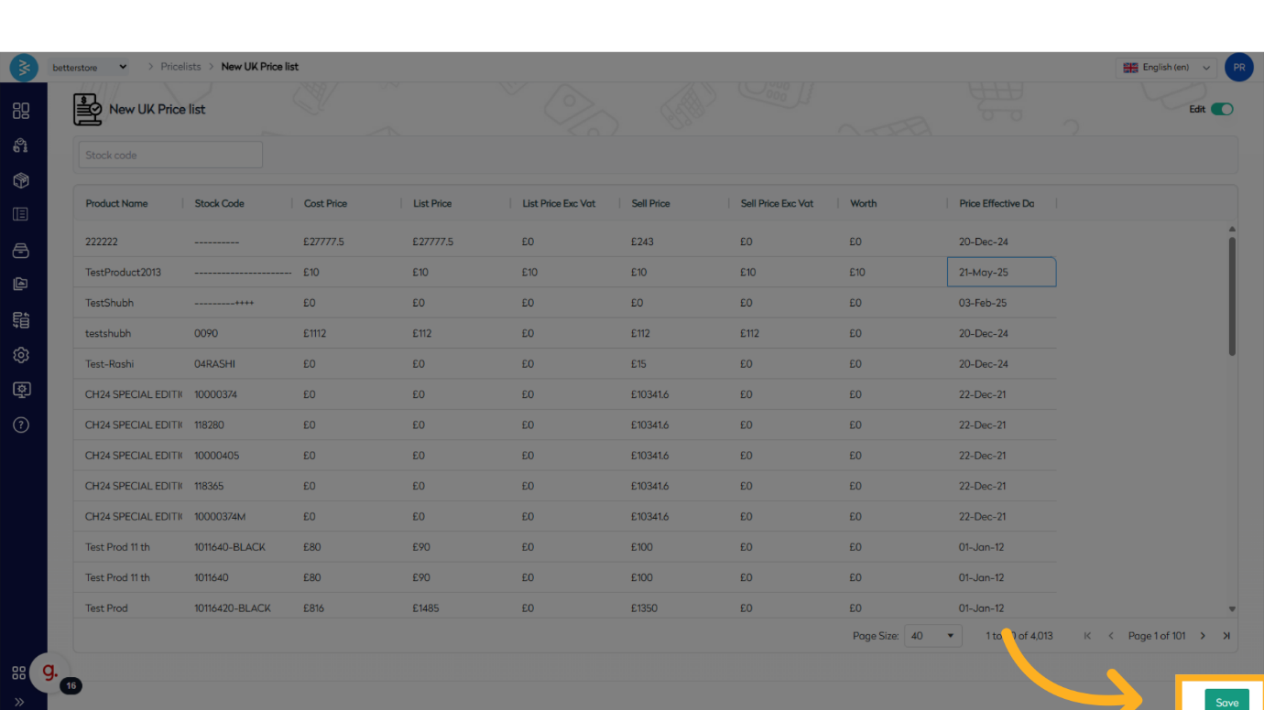The height and width of the screenshot is (710, 1264).
Task: Click the Stock code search field
Action: tap(170, 156)
